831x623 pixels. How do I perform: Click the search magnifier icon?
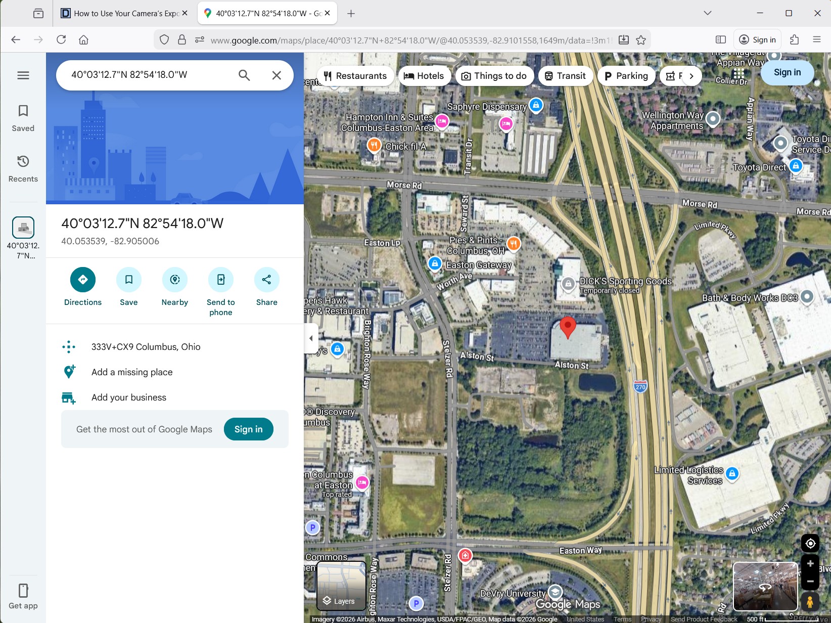coord(244,75)
